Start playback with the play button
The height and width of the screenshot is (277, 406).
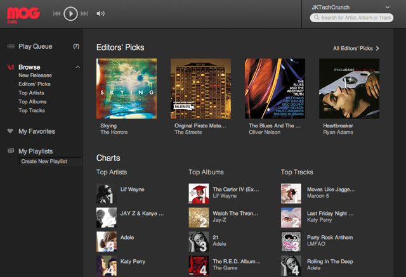(70, 13)
